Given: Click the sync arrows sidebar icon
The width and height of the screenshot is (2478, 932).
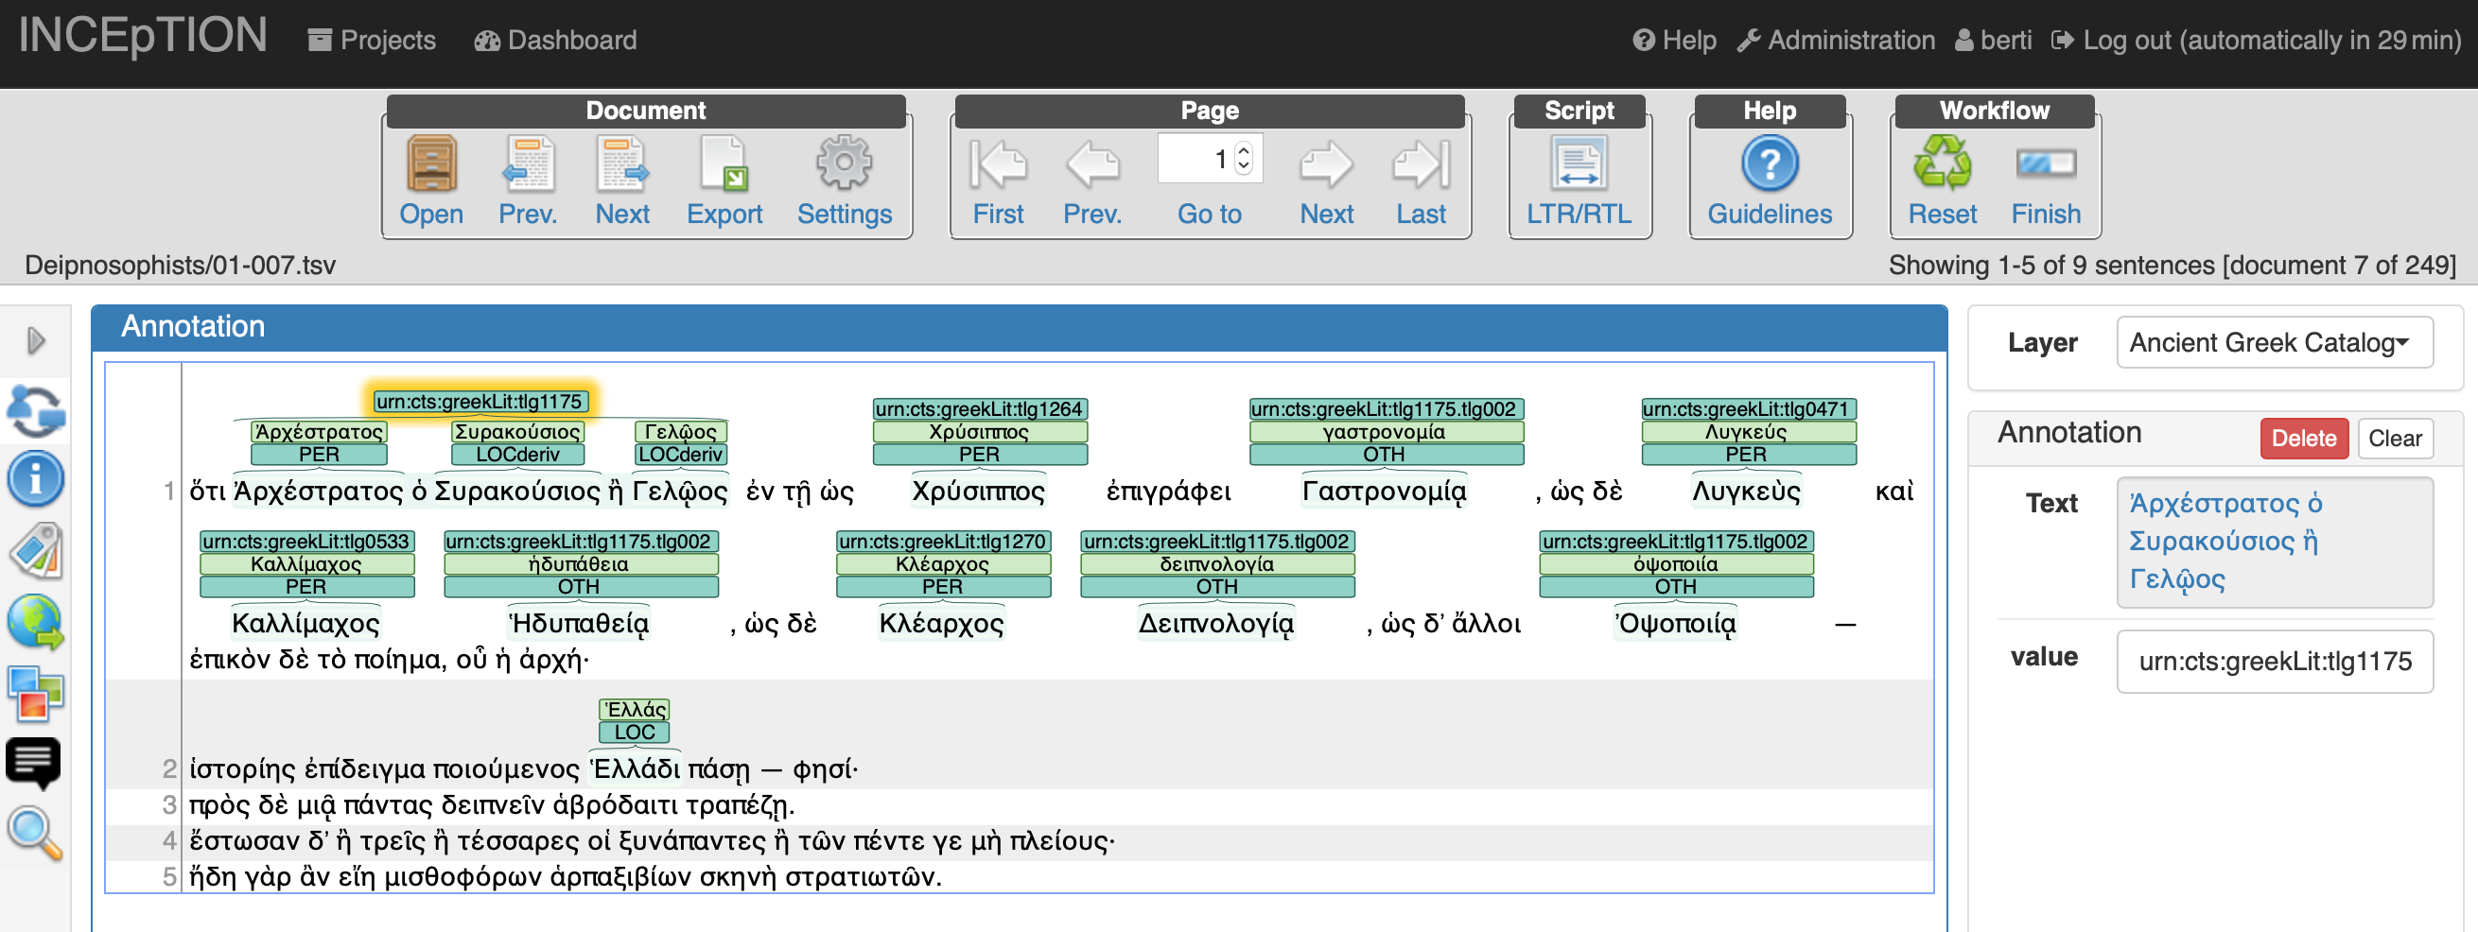Looking at the screenshot, I should point(36,410).
